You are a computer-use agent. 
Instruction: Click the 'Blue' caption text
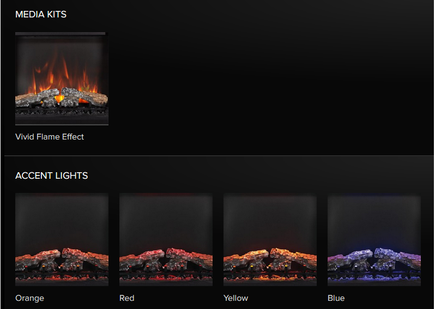click(x=336, y=298)
